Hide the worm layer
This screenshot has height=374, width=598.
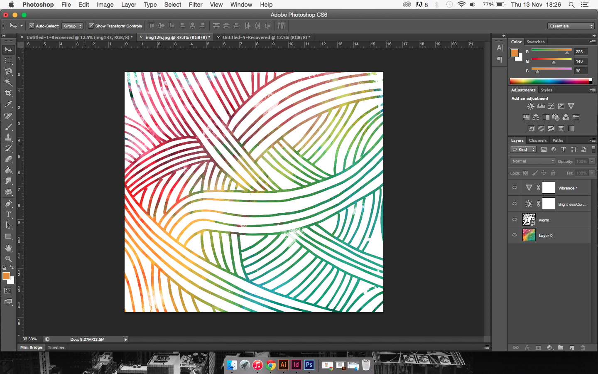pyautogui.click(x=515, y=220)
